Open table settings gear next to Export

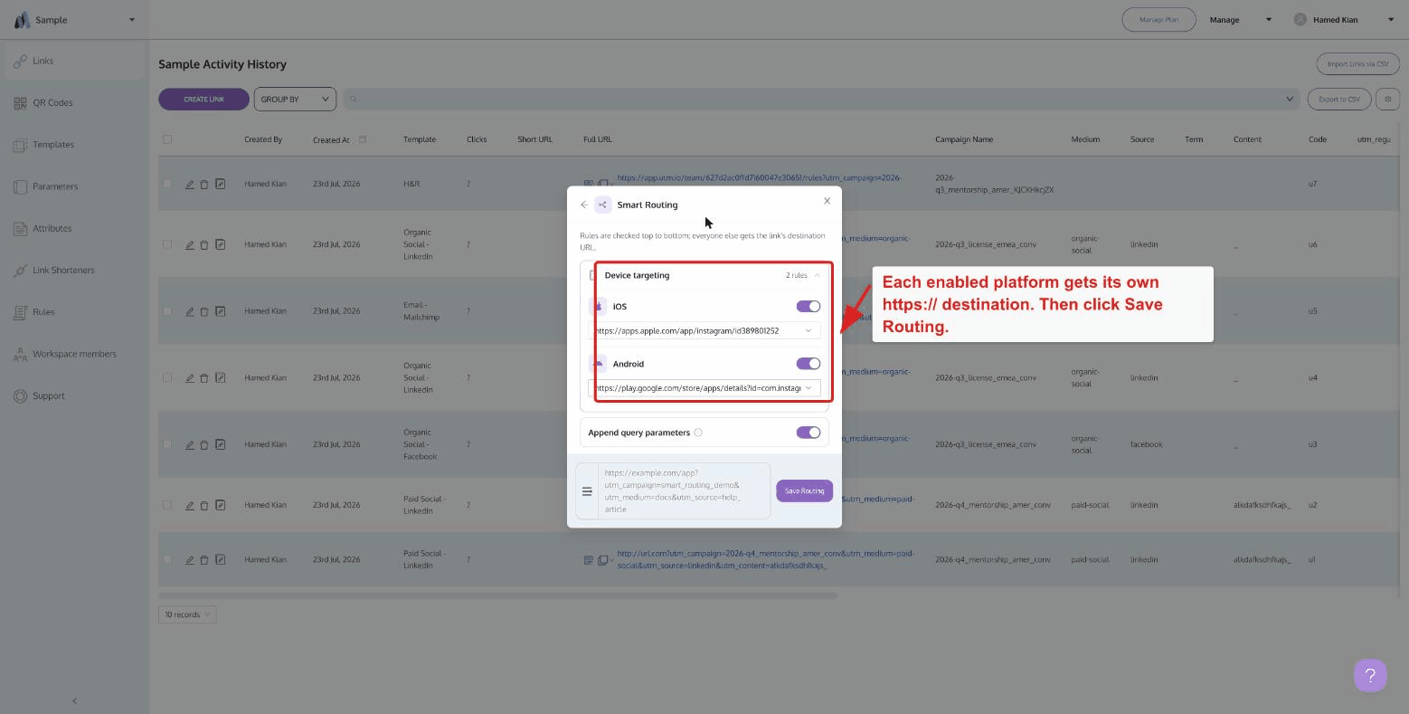(1387, 100)
